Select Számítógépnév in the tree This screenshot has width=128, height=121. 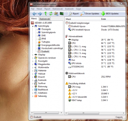tap(47, 32)
